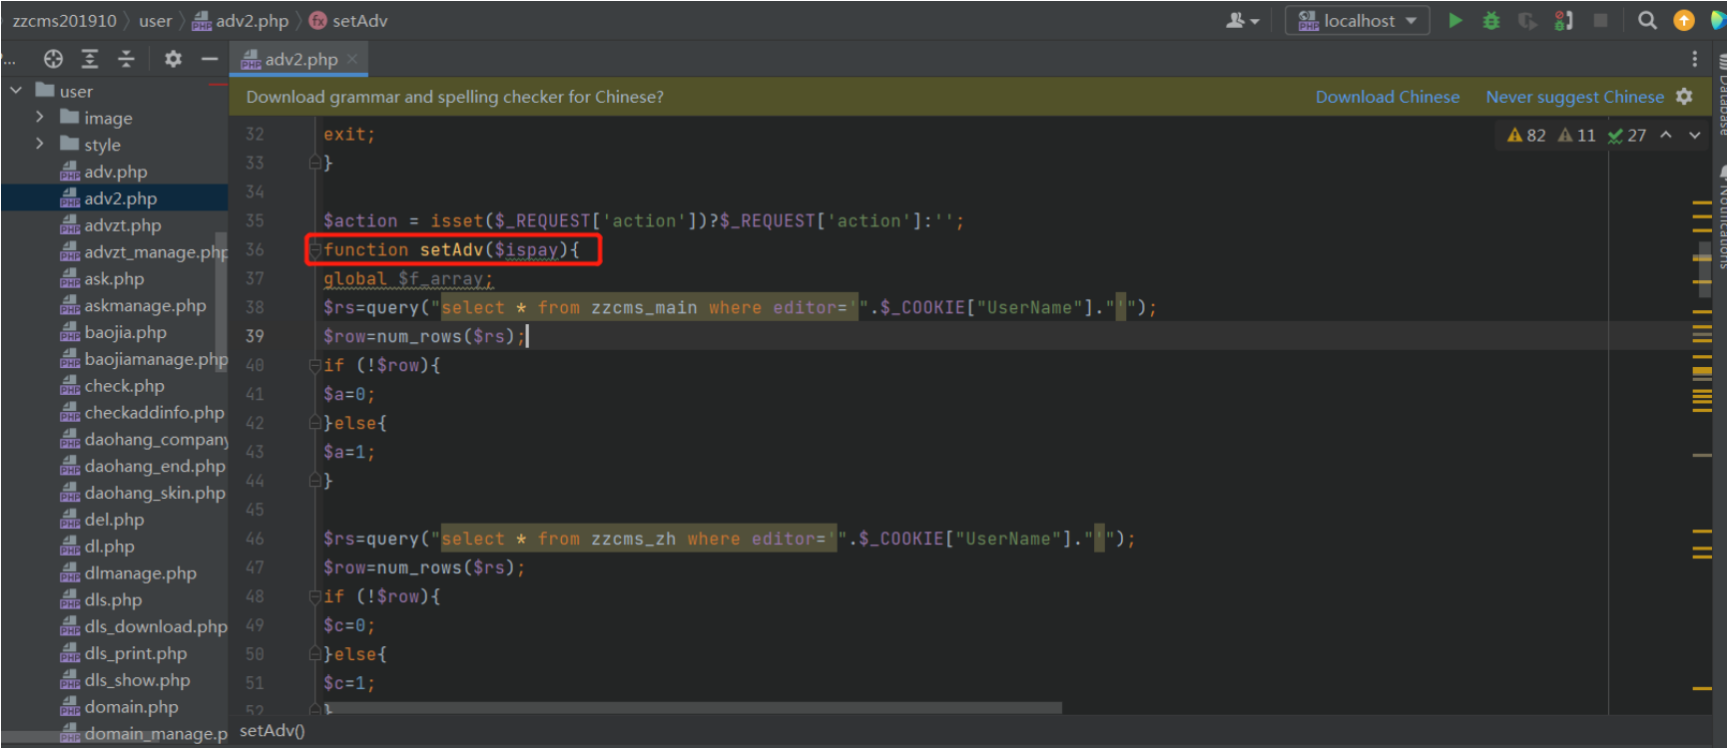
Task: Open project panel options gear
Action: (173, 59)
